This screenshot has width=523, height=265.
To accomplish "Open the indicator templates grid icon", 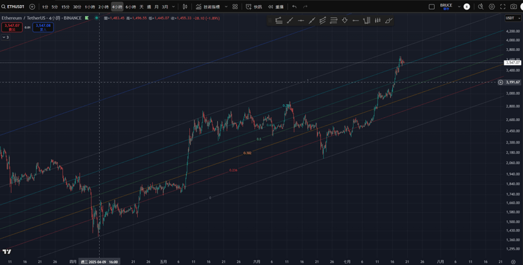I will tap(235, 6).
